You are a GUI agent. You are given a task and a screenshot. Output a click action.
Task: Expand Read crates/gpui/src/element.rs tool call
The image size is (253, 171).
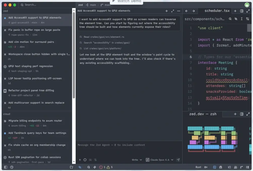(x=102, y=37)
